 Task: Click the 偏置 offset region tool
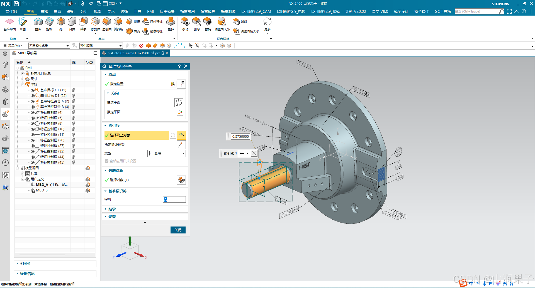[x=240, y=21]
